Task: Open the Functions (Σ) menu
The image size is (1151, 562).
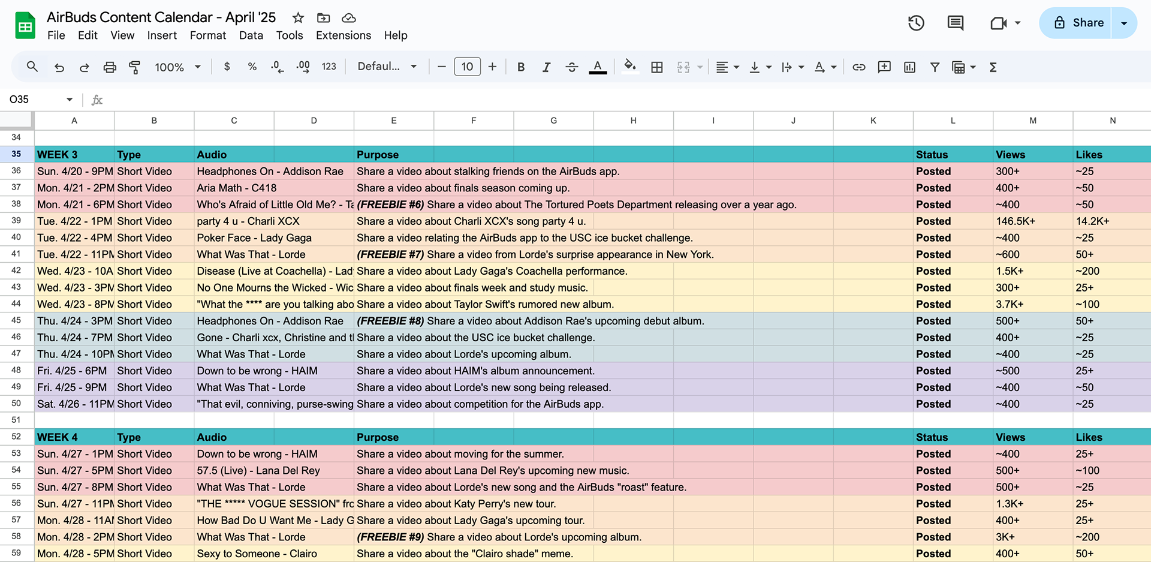Action: [993, 67]
